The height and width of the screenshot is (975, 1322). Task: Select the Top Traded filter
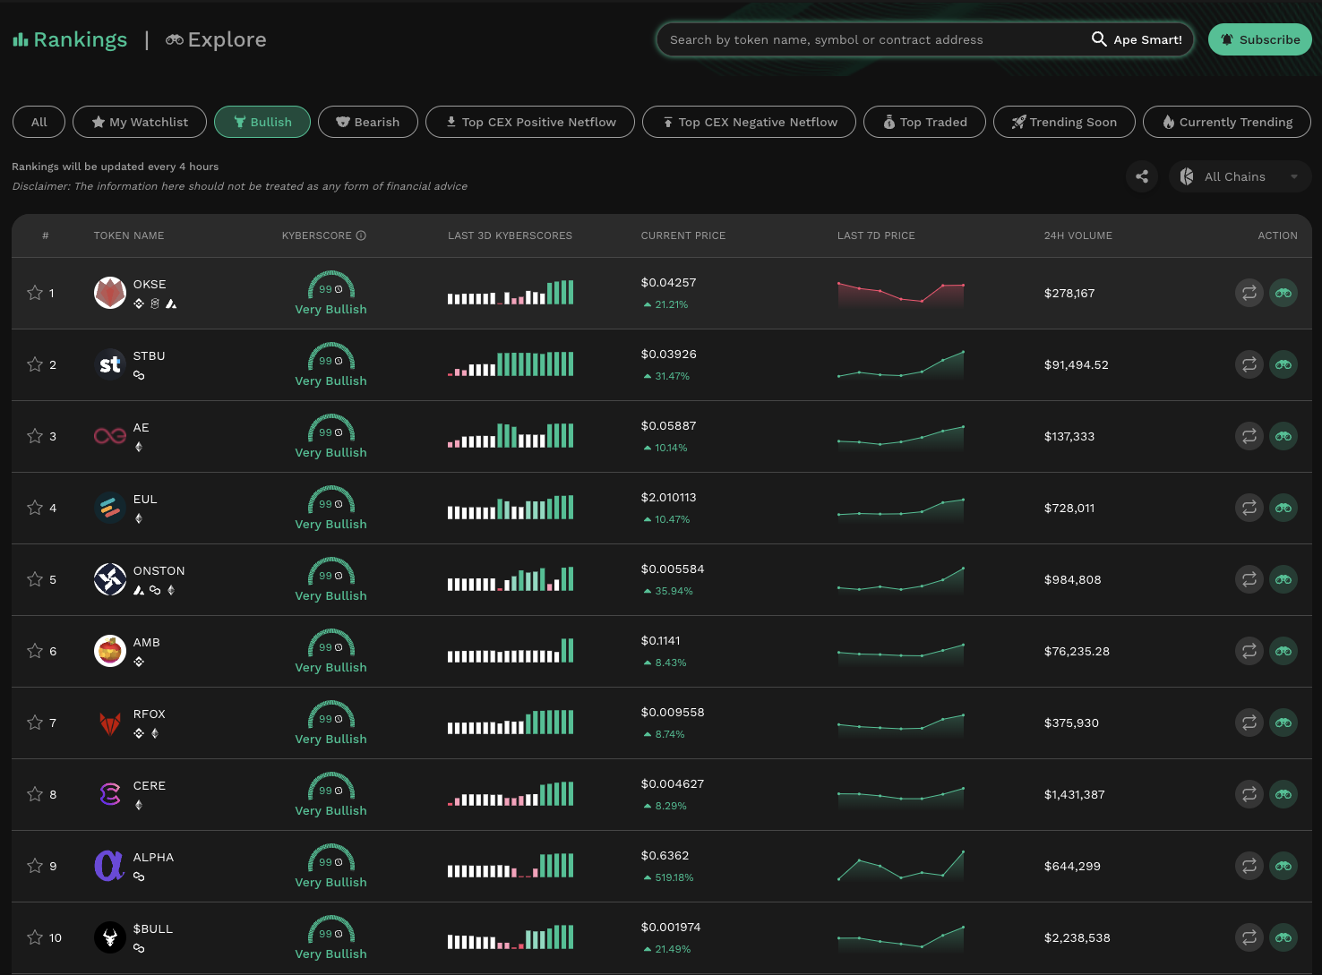click(x=924, y=122)
